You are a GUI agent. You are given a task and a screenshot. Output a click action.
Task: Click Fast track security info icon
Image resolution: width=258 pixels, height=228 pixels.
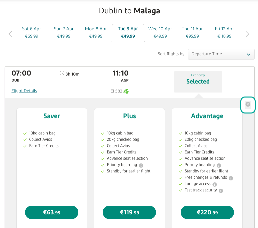click(x=221, y=191)
